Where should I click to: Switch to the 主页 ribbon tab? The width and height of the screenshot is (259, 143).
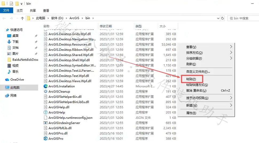(19, 10)
